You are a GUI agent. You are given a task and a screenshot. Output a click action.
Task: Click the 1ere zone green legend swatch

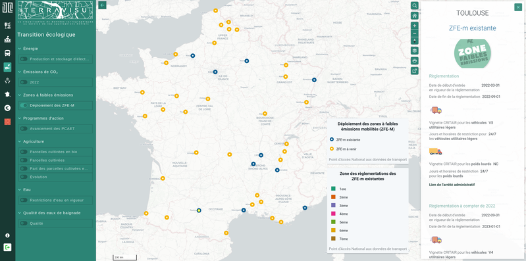coord(333,189)
